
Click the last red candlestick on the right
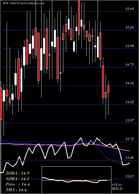(x=108, y=89)
